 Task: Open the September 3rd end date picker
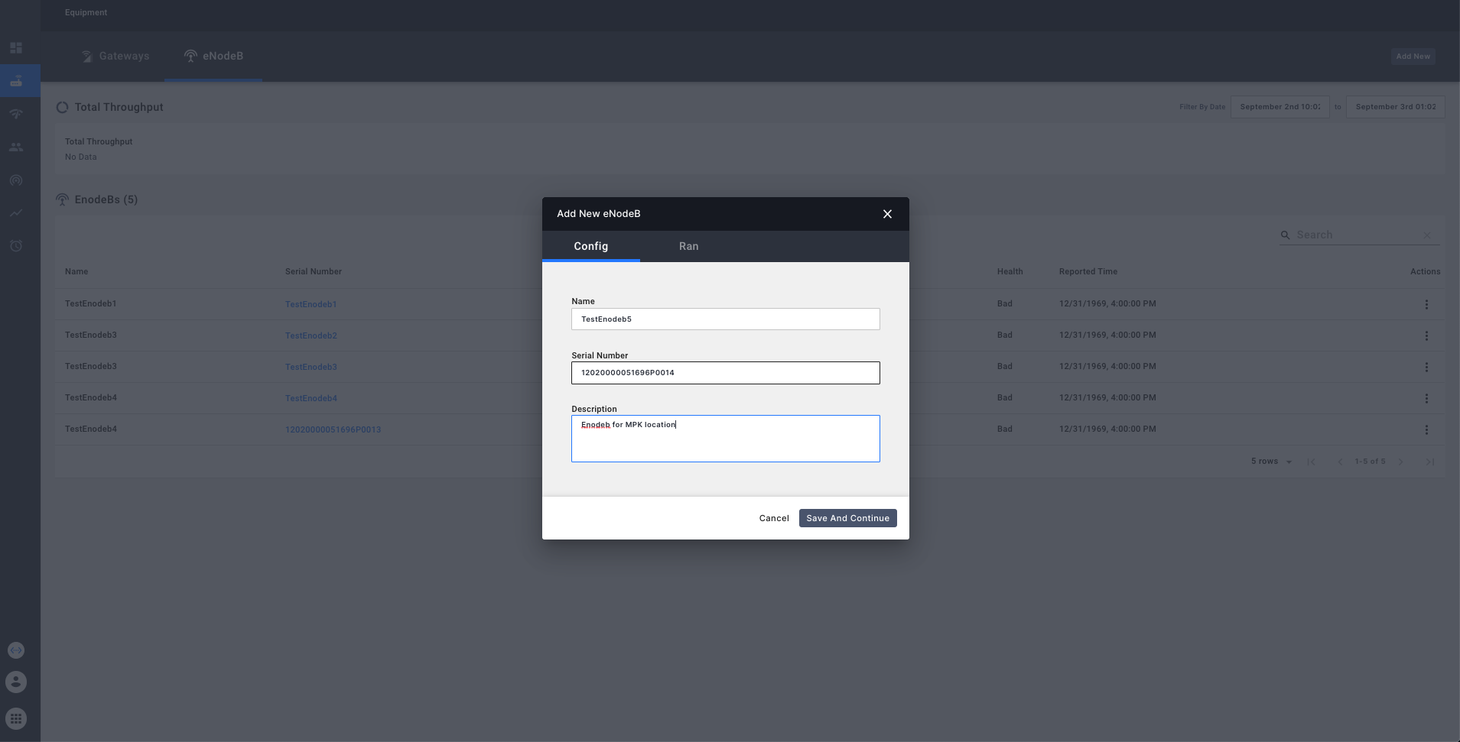coord(1394,106)
